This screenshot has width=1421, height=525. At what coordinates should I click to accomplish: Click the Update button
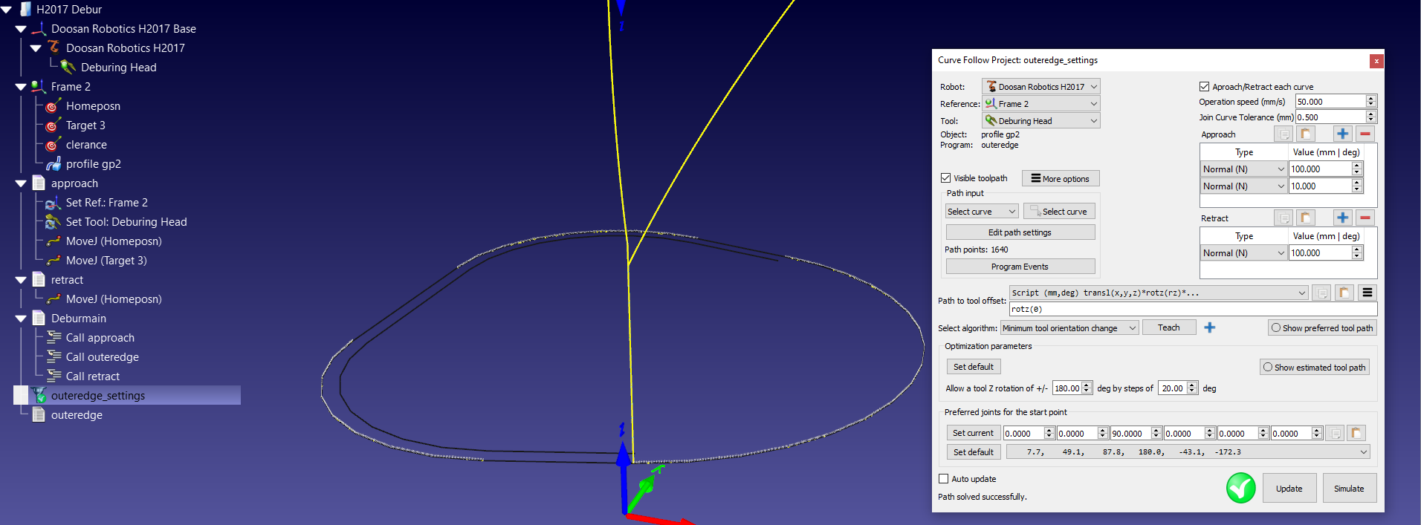pyautogui.click(x=1289, y=488)
